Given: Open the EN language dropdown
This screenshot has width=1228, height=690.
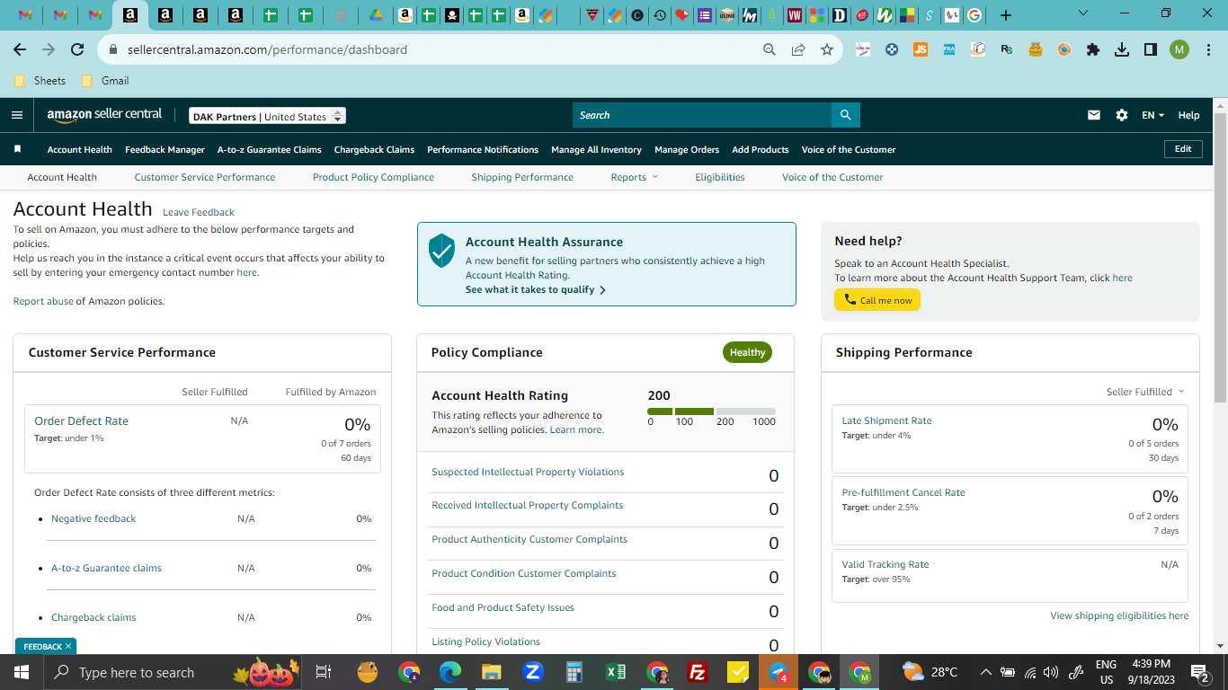Looking at the screenshot, I should coord(1152,115).
